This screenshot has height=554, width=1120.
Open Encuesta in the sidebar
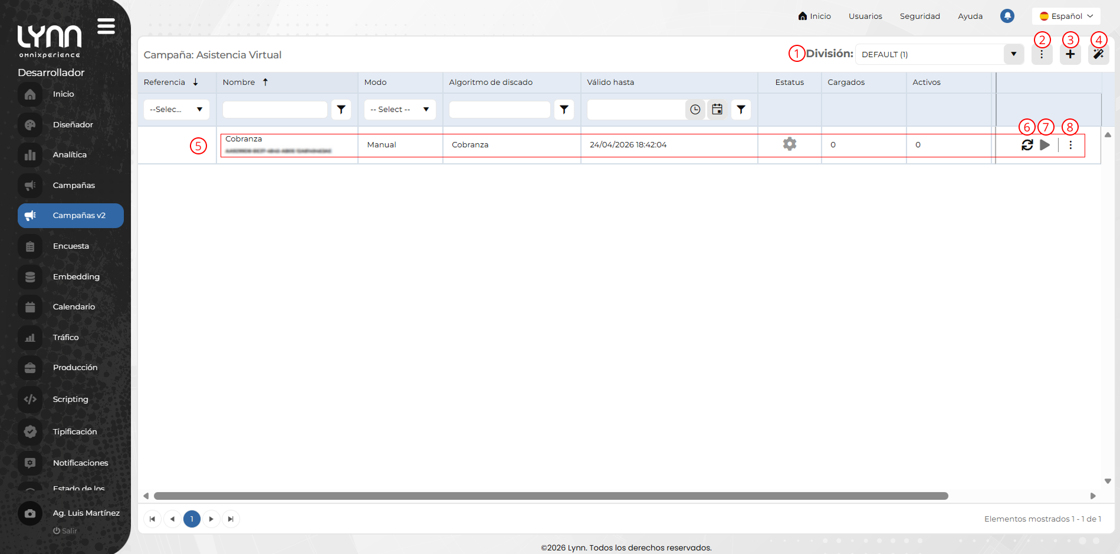[x=71, y=246]
